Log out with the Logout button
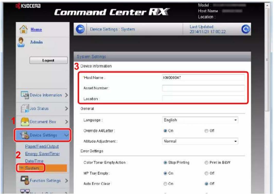 (48, 60)
